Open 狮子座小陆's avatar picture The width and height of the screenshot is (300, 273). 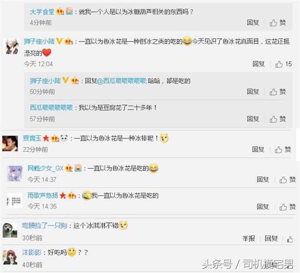(11, 46)
